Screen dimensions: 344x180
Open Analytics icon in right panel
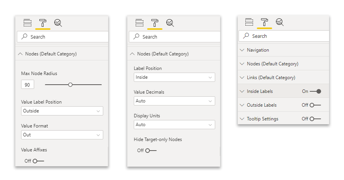coord(279,22)
